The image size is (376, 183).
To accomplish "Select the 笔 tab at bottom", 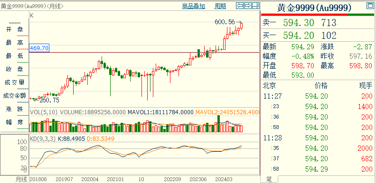I will 269,179.
